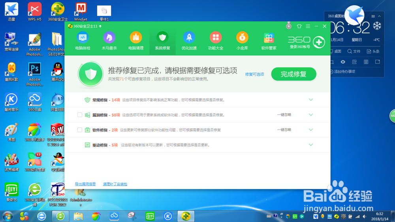Open 360 desktop assistant widget menu

[373, 16]
